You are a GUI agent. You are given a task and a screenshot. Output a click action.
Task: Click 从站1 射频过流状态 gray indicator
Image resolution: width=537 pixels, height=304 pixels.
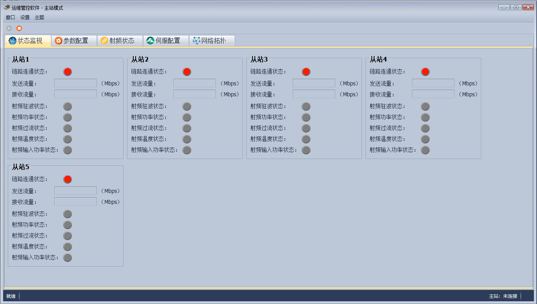(68, 128)
